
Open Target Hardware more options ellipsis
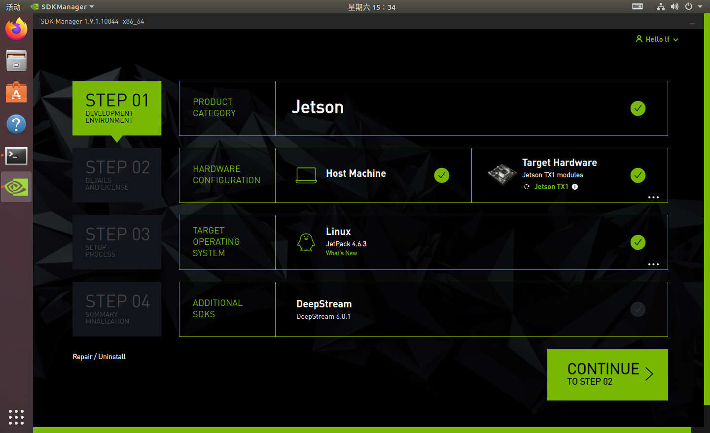(x=653, y=197)
